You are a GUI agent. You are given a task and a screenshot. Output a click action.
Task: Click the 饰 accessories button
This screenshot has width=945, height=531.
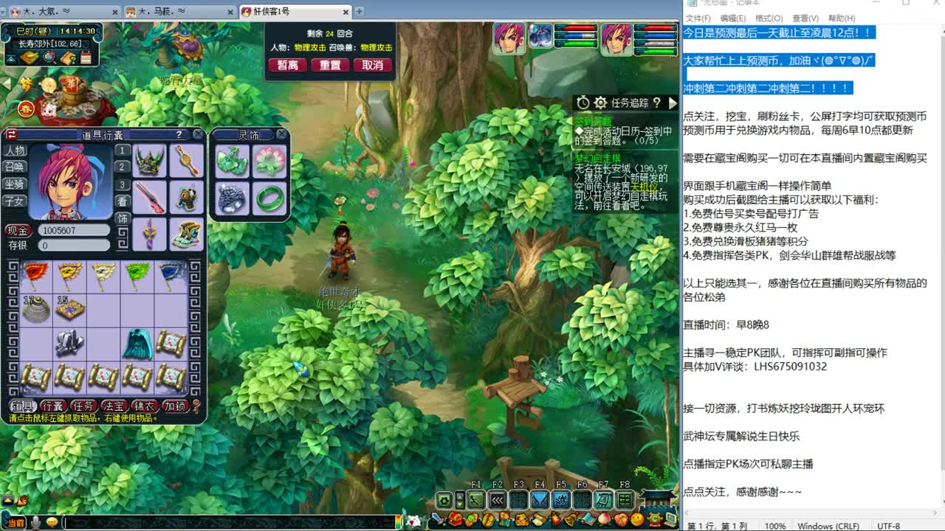tap(123, 218)
